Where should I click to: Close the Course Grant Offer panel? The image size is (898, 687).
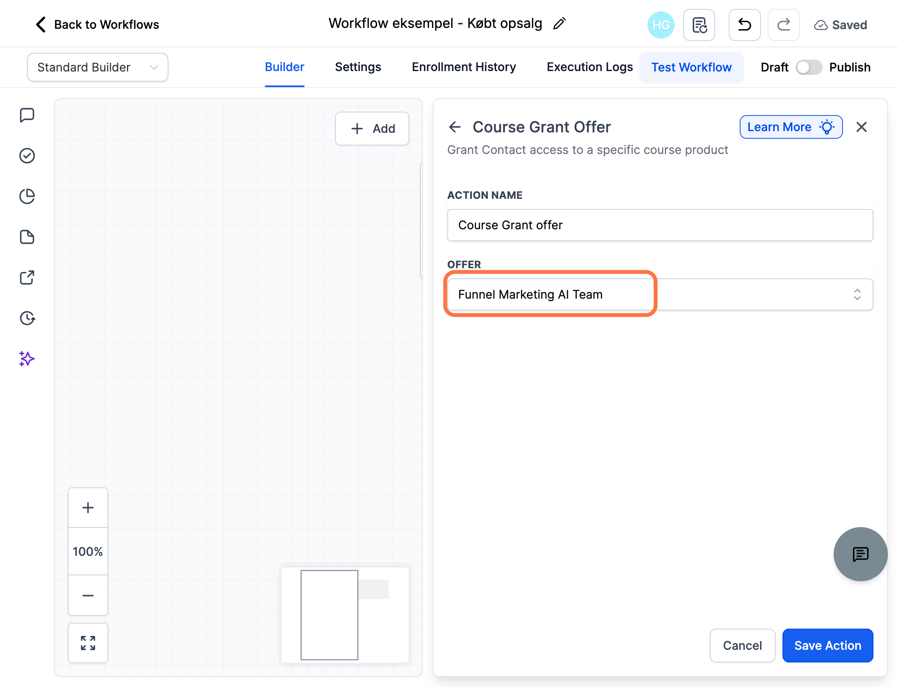point(862,127)
